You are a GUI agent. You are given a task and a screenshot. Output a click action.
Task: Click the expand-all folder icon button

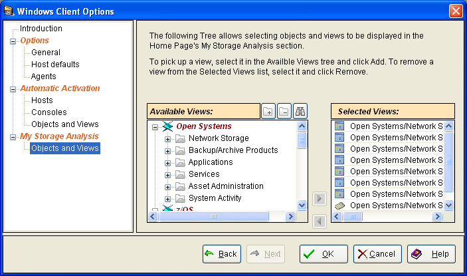point(268,112)
